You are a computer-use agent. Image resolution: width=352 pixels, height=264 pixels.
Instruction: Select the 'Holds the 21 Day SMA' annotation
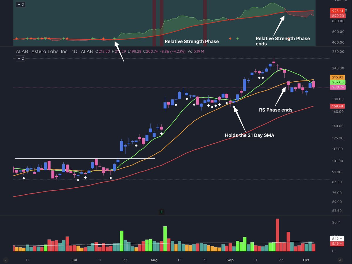[x=249, y=135]
